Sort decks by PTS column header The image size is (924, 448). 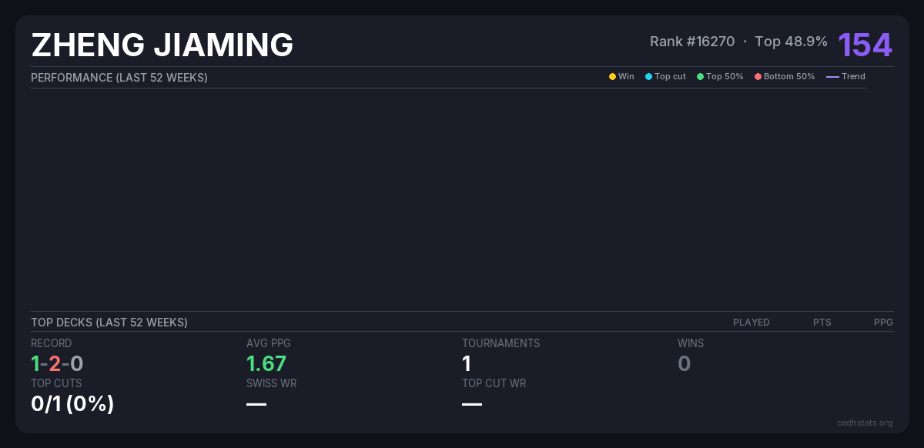pyautogui.click(x=822, y=323)
